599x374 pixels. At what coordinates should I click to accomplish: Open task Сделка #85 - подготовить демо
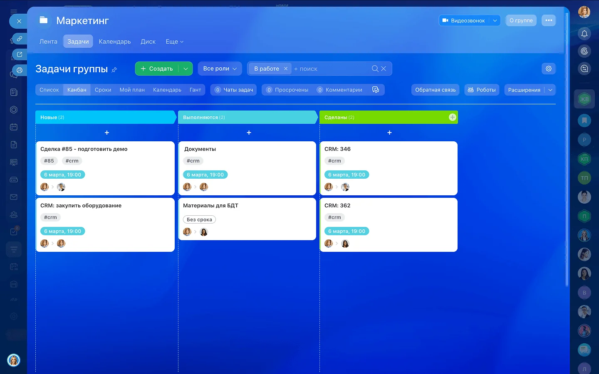point(84,149)
